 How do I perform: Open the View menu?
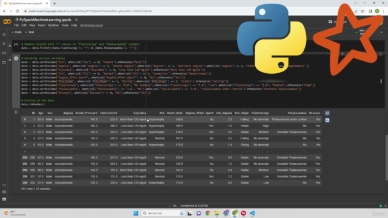point(32,25)
